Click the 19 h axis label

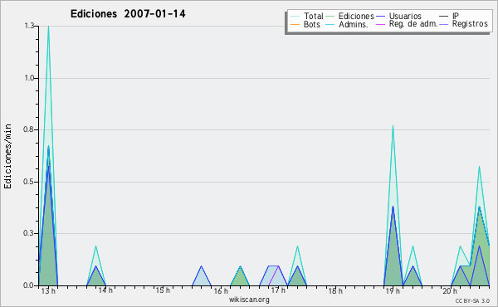point(393,290)
